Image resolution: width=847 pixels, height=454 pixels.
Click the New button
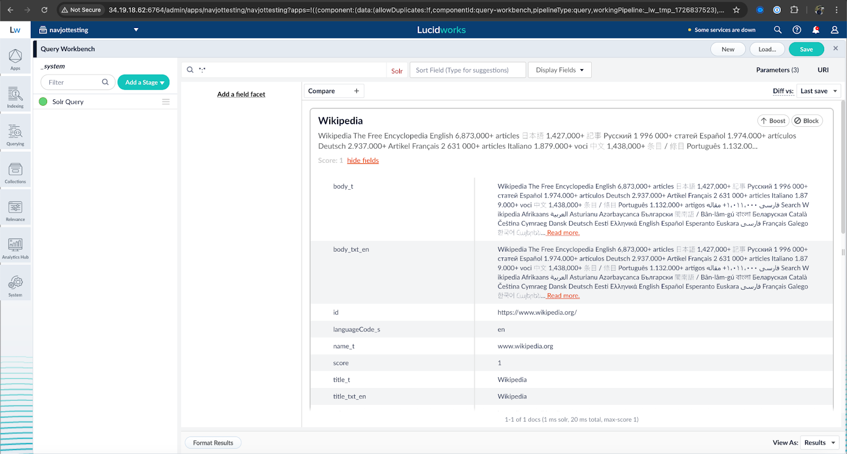[728, 49]
